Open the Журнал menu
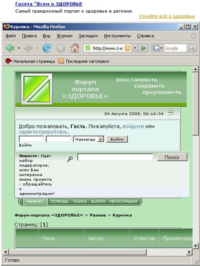Viewport: 200px width, 266px height. pyautogui.click(x=65, y=36)
